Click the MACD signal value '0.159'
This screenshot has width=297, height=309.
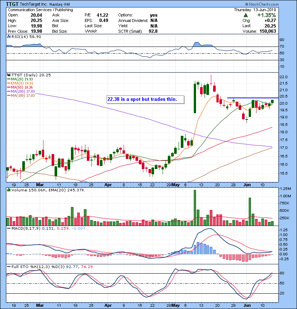63,228
